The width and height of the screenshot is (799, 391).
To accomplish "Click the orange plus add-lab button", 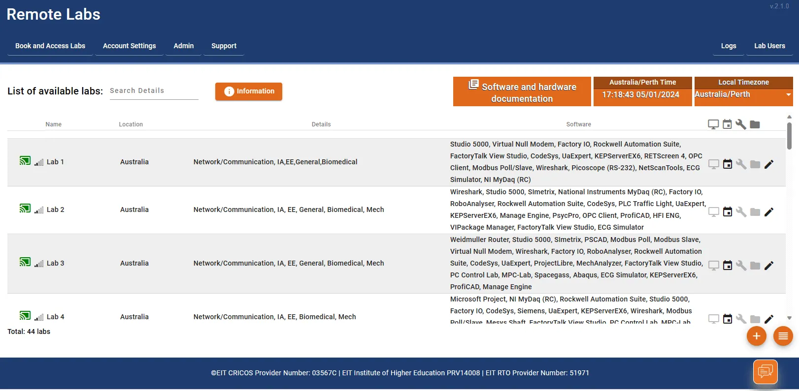I will [756, 336].
